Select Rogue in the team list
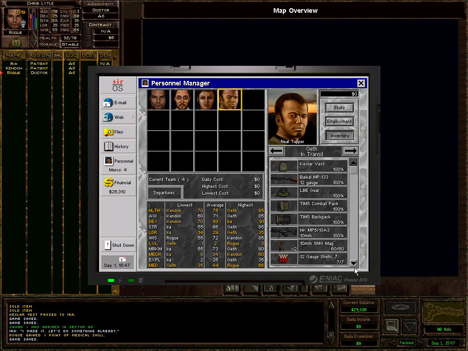The width and height of the screenshot is (468, 351). [14, 73]
